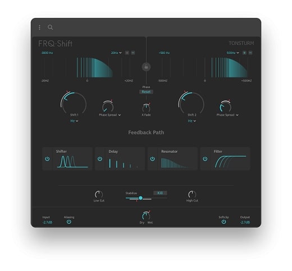Click the Filter curve graphic
The width and height of the screenshot is (292, 271).
coord(230,162)
